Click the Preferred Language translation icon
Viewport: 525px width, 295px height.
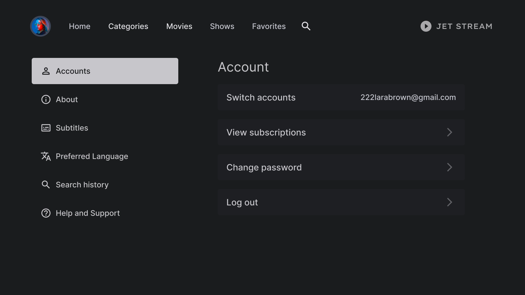click(46, 156)
